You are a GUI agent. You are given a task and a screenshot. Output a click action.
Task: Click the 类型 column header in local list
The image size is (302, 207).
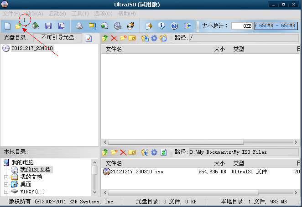point(239,163)
